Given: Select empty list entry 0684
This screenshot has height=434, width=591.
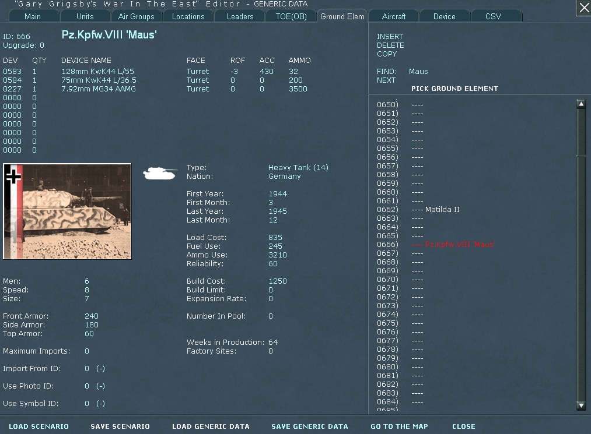Looking at the screenshot, I should tap(400, 402).
